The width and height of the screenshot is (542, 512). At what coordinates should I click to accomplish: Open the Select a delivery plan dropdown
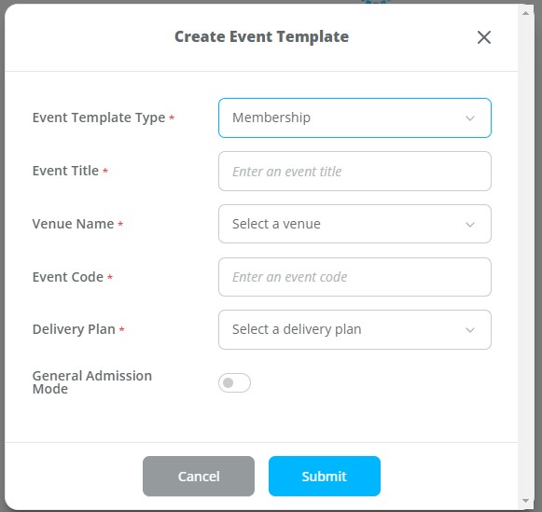point(354,329)
